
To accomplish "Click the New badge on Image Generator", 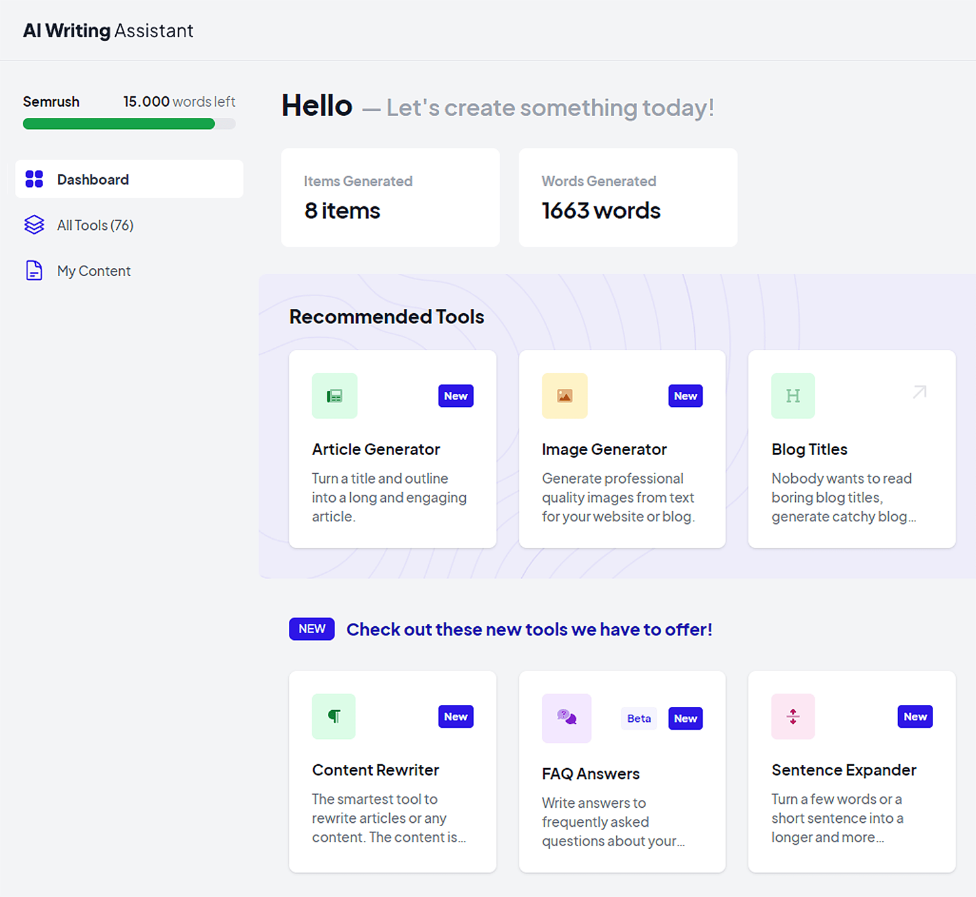I will pos(685,396).
